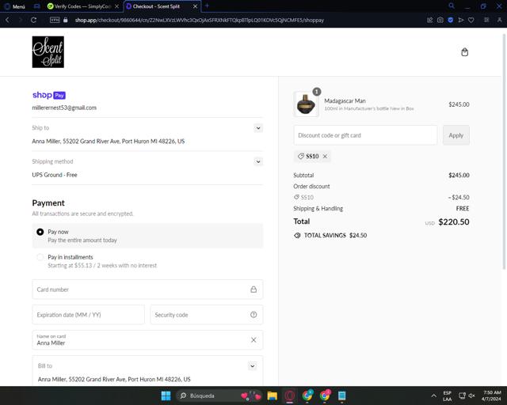Open the clock showing 7:50 AM
The width and height of the screenshot is (507, 405).
(491, 396)
